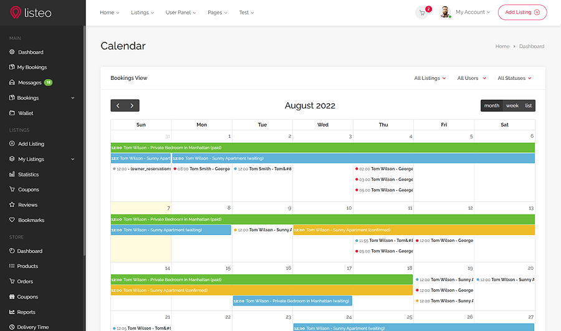Open the All Statuses filter dropdown
The image size is (561, 331).
point(514,79)
